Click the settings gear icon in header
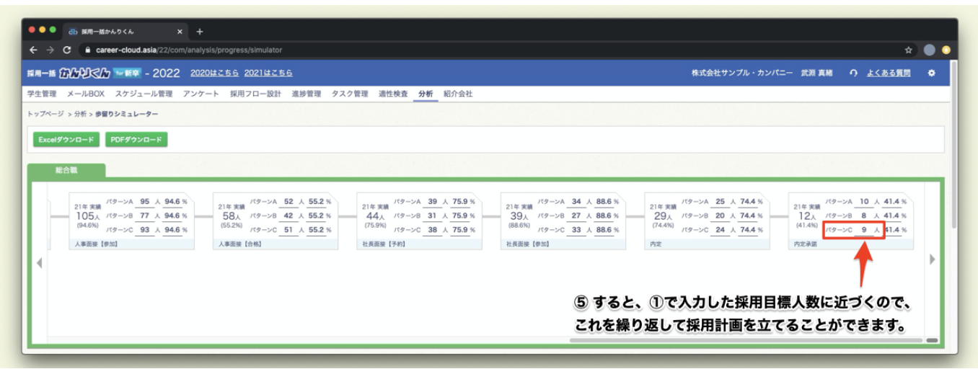This screenshot has height=369, width=978. tap(931, 73)
